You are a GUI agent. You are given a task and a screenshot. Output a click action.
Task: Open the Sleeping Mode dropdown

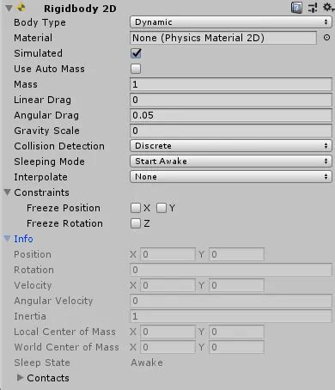[x=231, y=161]
